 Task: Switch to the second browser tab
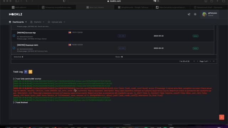click(57, 7)
